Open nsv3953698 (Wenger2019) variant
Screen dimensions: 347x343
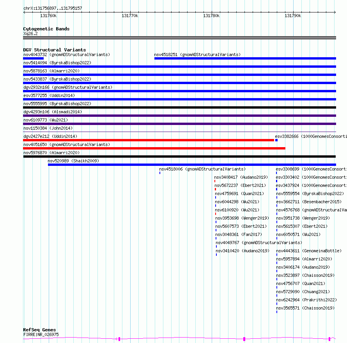(242, 218)
